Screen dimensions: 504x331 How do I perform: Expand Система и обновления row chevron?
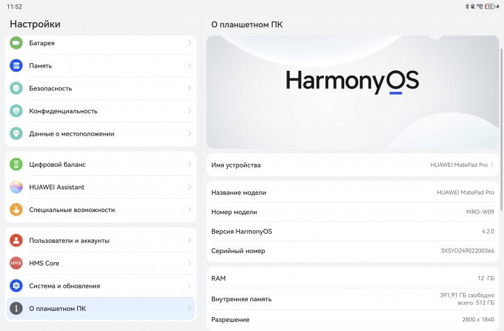point(189,286)
